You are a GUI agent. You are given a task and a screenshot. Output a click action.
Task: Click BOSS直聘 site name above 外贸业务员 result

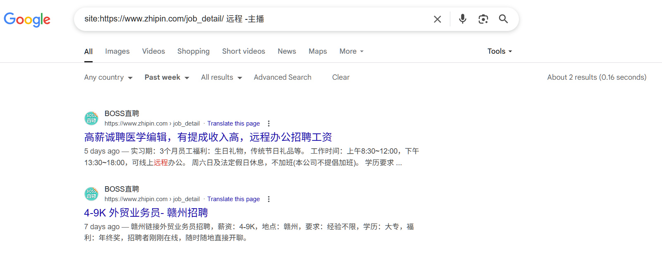pos(122,189)
